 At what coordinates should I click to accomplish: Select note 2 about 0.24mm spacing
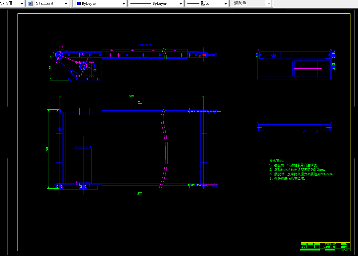pos(297,170)
